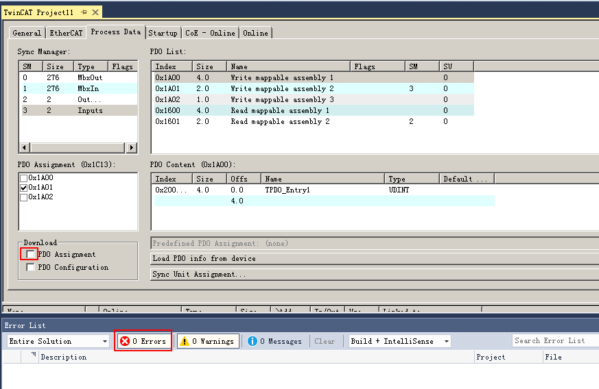
Task: Click the Sync Unit Assignment button
Action: coord(199,274)
